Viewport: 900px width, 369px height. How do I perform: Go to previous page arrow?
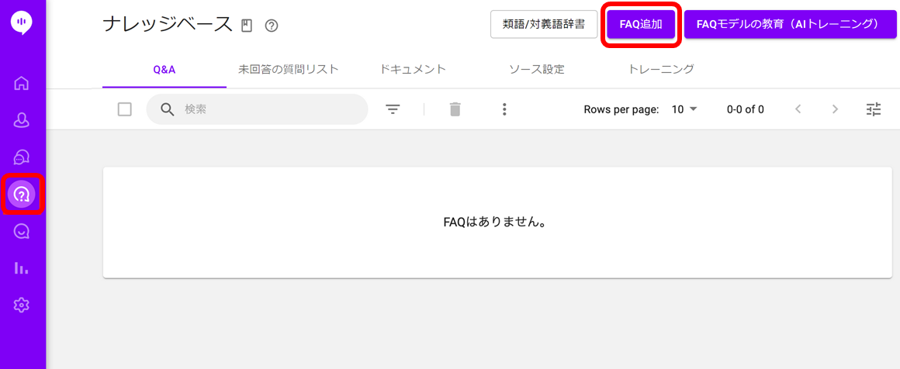pyautogui.click(x=798, y=109)
